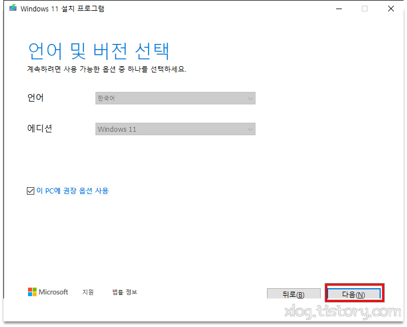The width and height of the screenshot is (407, 327).
Task: Open the 지원 link
Action: pyautogui.click(x=88, y=292)
